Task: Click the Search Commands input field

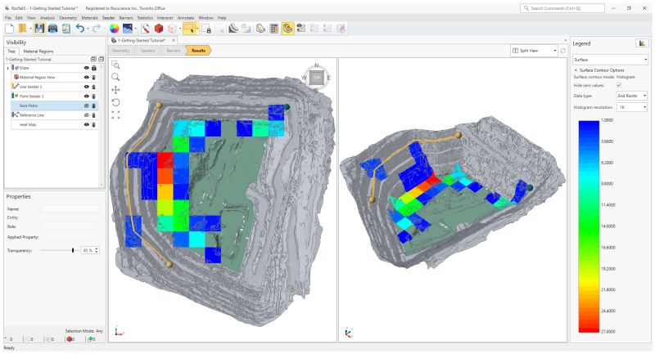Action: click(562, 8)
